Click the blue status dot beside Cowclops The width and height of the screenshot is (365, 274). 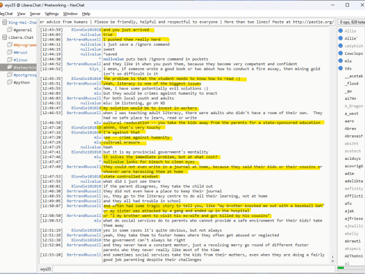pos(341,54)
